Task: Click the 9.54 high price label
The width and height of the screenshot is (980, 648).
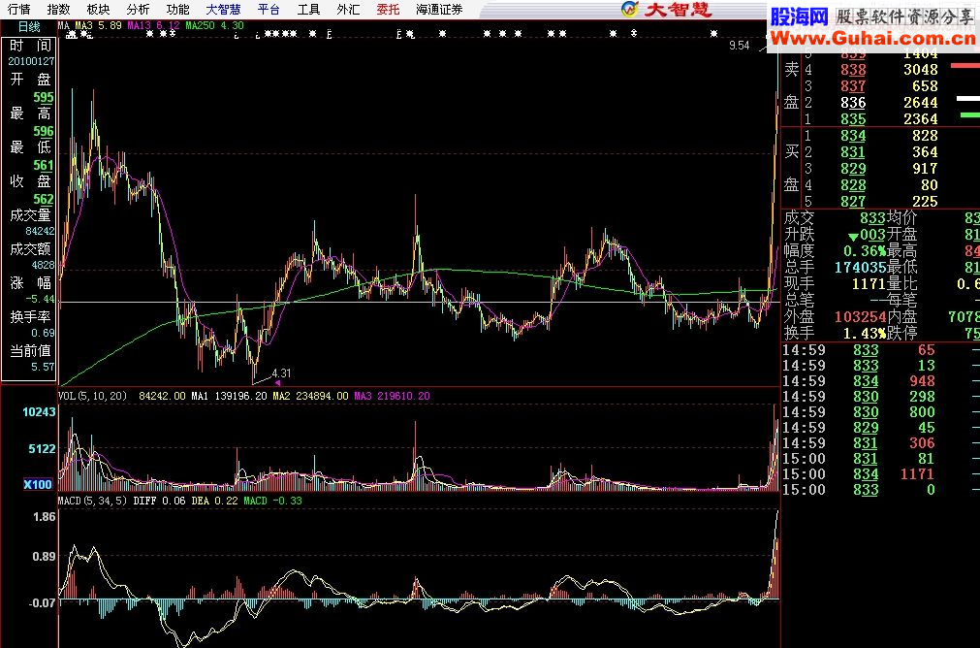Action: tap(739, 46)
